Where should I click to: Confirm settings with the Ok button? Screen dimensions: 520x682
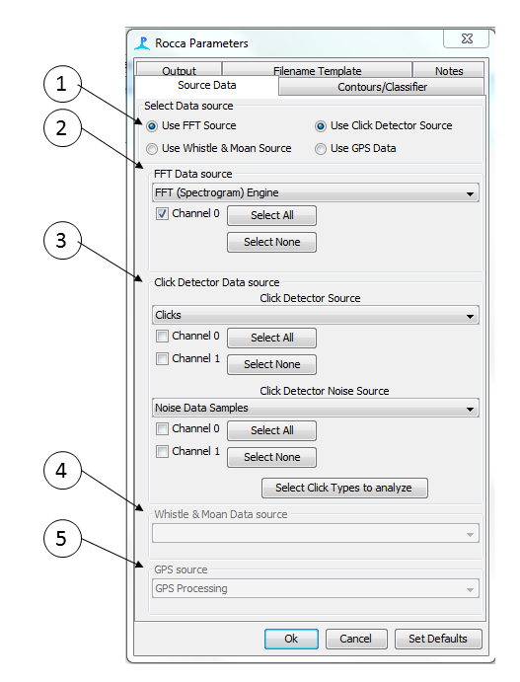pyautogui.click(x=291, y=639)
